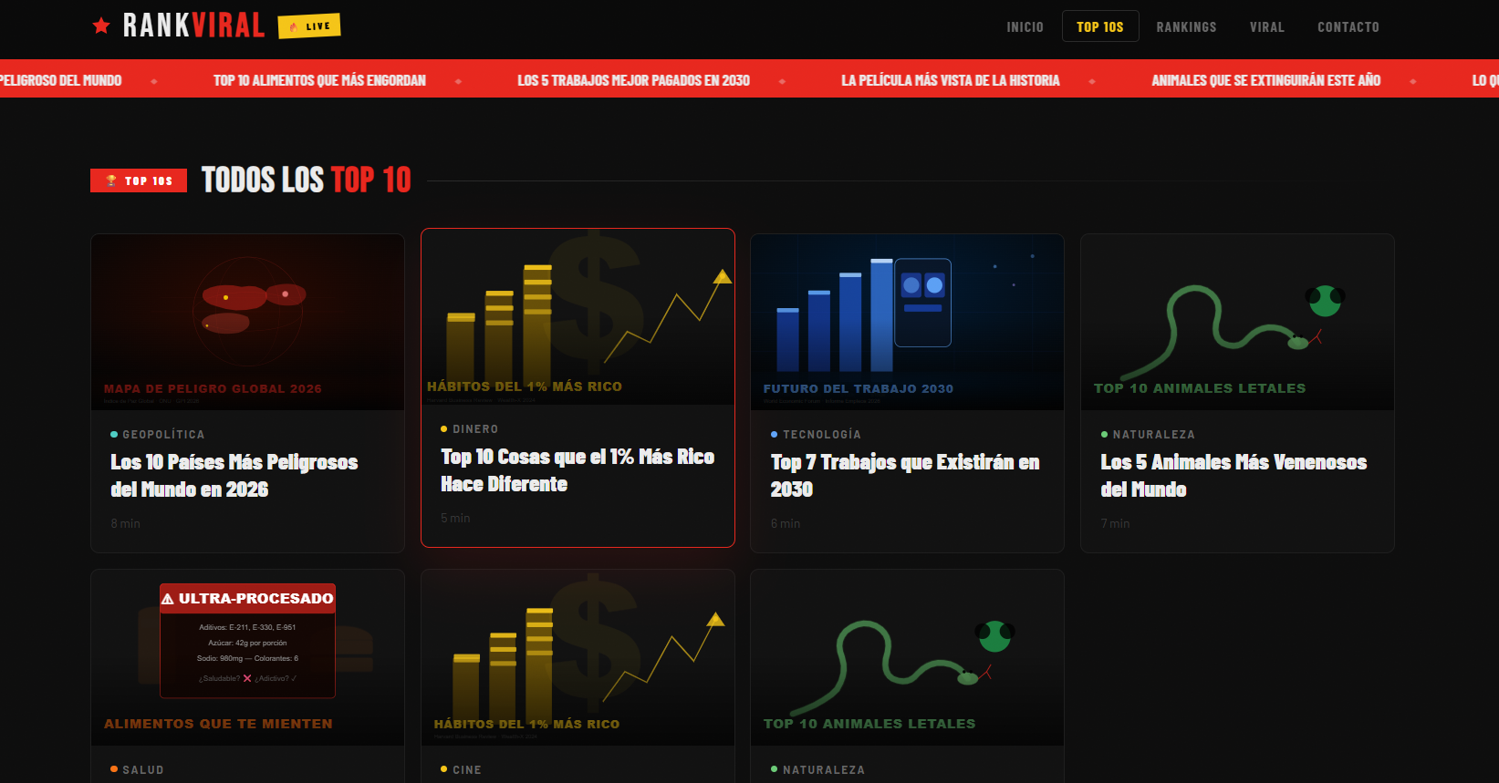Click ticker item Los 5 trabajos mejor pagados en 2030
Image resolution: width=1499 pixels, height=783 pixels.
coord(633,80)
